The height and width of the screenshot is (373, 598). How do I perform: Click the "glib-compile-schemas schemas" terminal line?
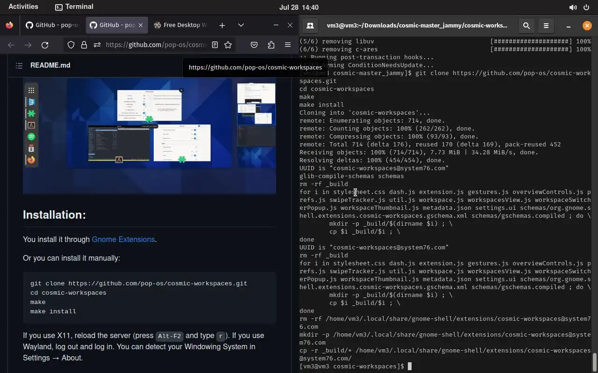click(x=352, y=176)
